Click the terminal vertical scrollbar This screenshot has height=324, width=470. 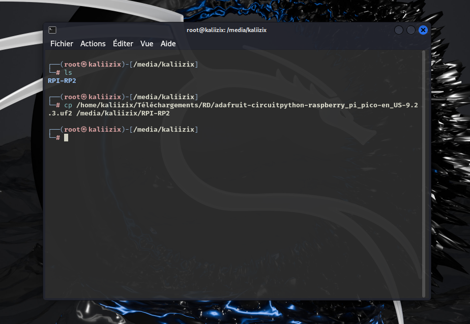click(x=424, y=174)
